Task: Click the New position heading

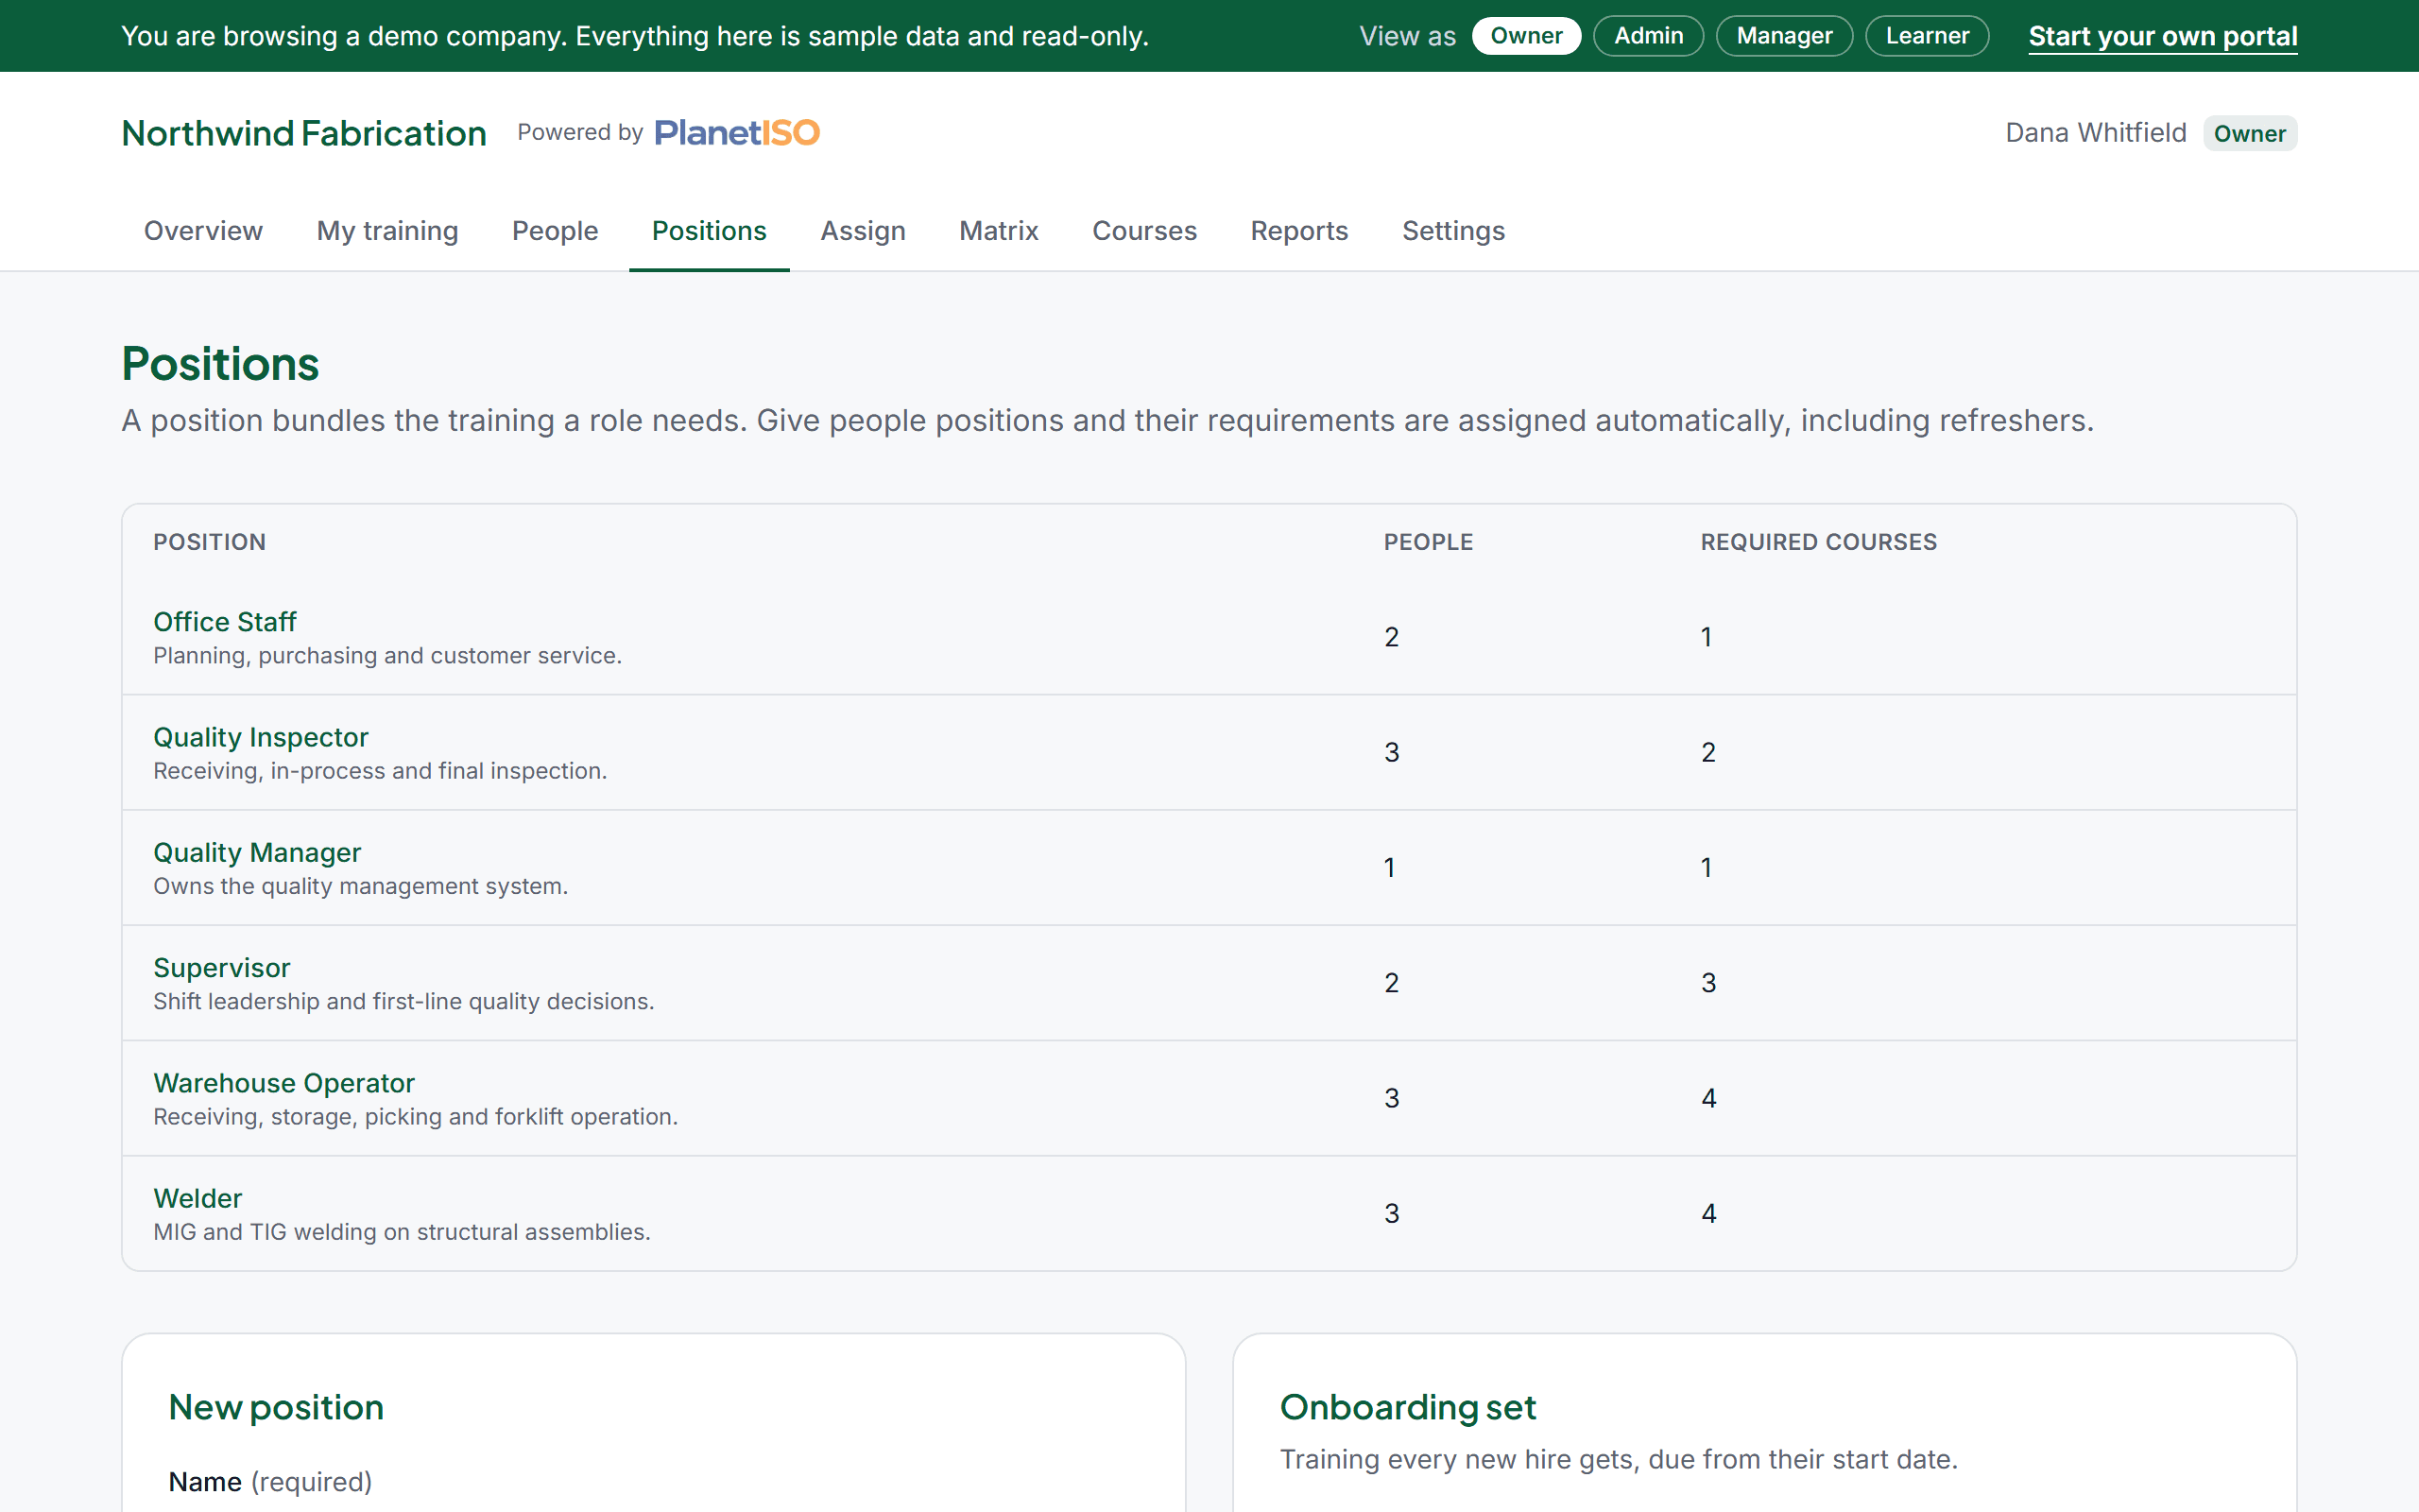Action: (276, 1408)
